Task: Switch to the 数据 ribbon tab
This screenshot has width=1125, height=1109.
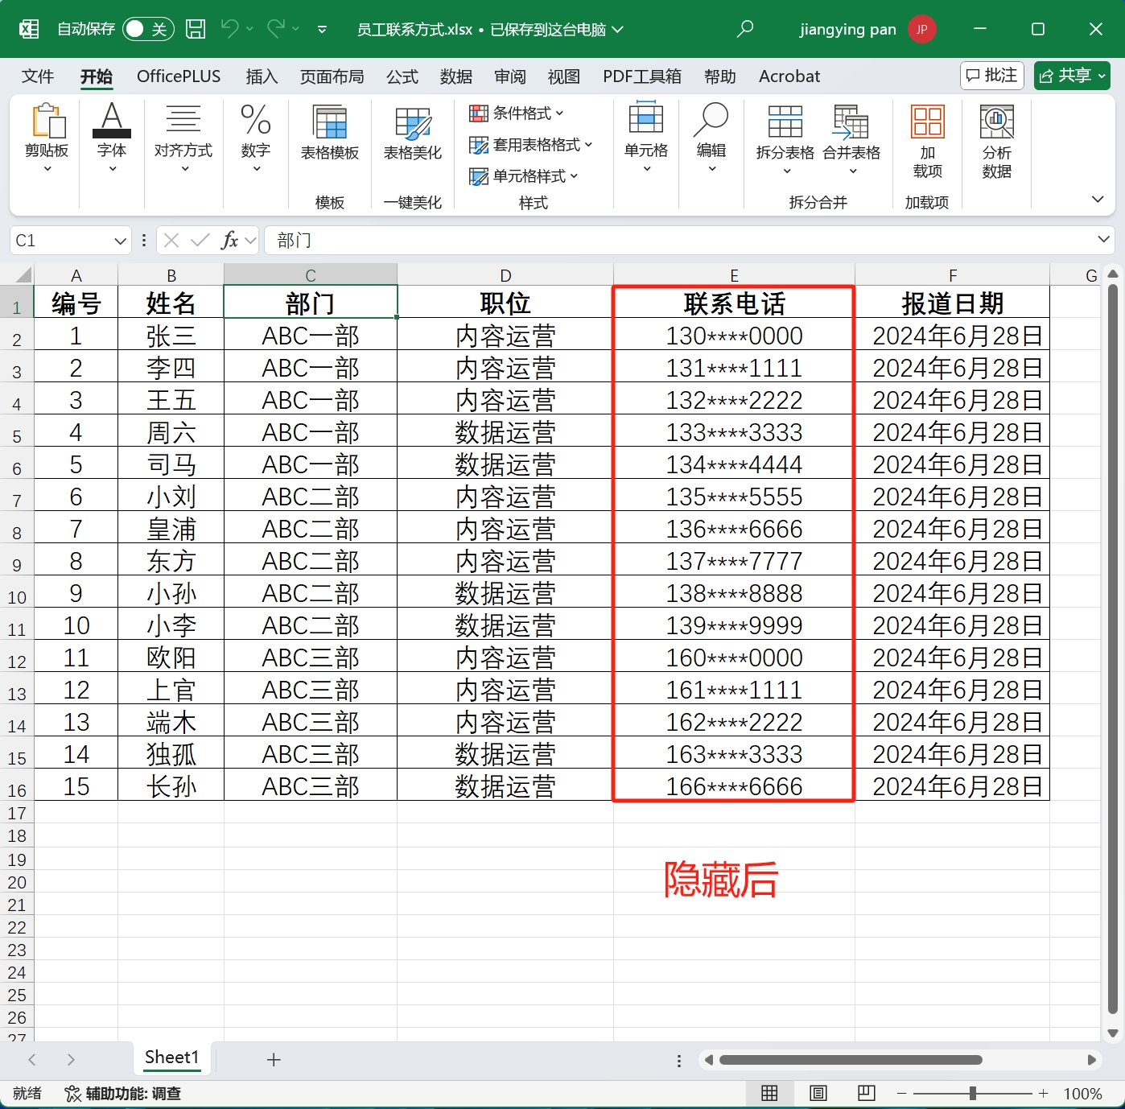Action: pyautogui.click(x=455, y=76)
